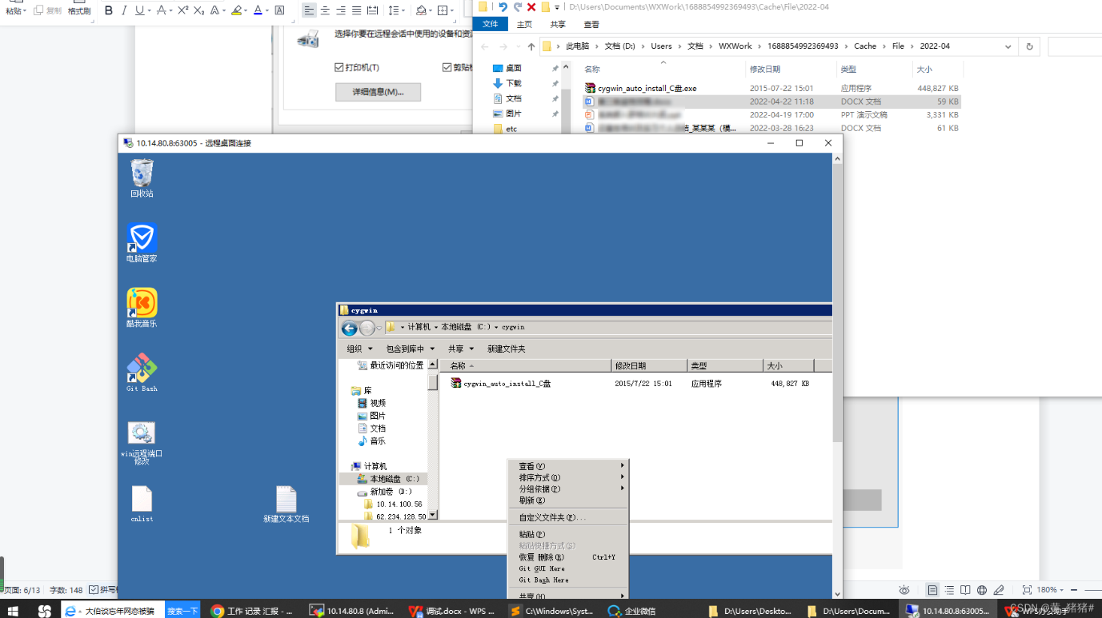Image resolution: width=1102 pixels, height=618 pixels.
Task: Open the font color dropdown arrow
Action: (266, 11)
